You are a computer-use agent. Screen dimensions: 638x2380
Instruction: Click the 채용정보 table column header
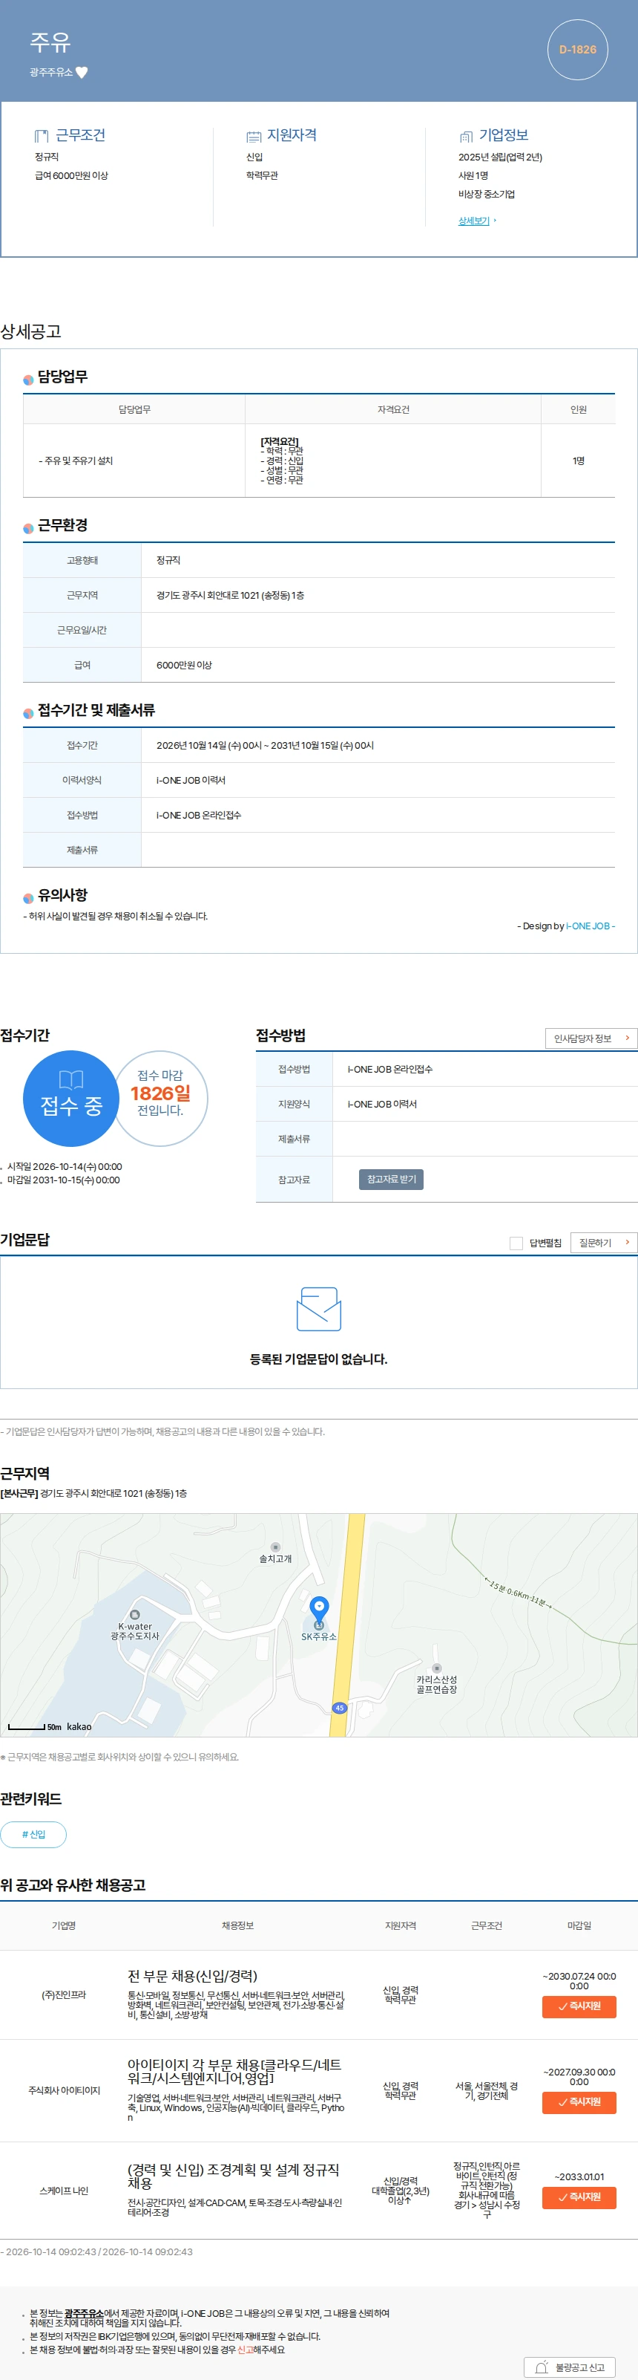click(x=237, y=1925)
